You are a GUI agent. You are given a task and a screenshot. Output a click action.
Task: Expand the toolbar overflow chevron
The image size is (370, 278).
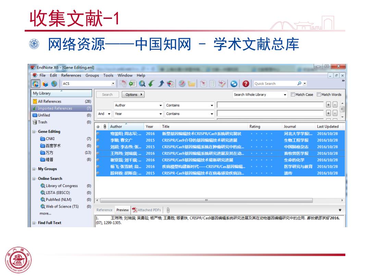pyautogui.click(x=343, y=81)
